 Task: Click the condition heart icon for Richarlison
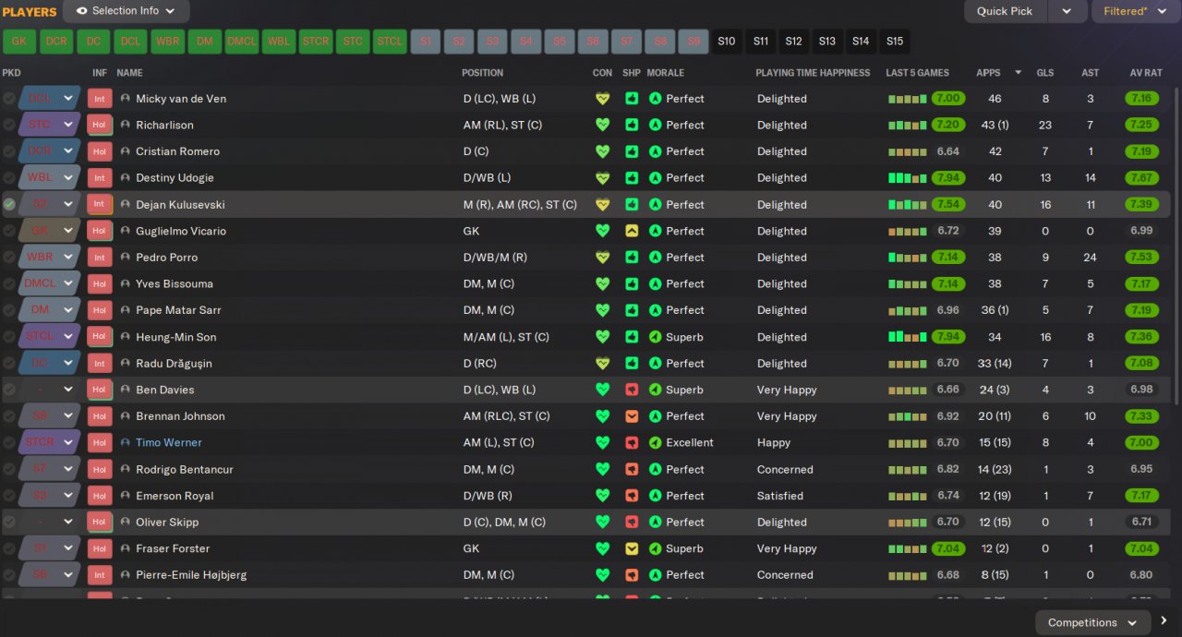coord(603,125)
